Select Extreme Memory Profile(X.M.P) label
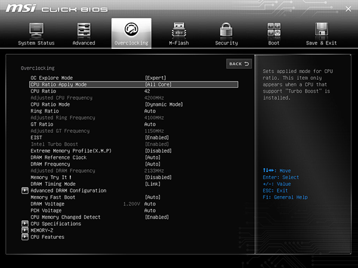 coord(71,151)
